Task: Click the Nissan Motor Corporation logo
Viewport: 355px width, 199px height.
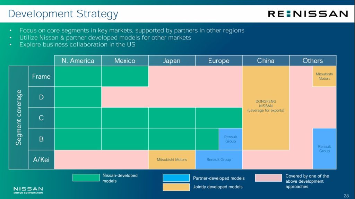Action: pos(28,190)
